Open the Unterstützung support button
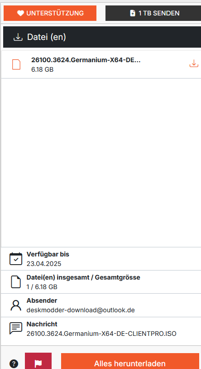The height and width of the screenshot is (369, 201). tap(50, 13)
